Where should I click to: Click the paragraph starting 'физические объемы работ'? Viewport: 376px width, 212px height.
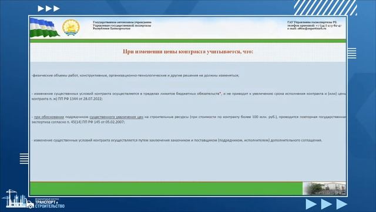[x=136, y=75]
